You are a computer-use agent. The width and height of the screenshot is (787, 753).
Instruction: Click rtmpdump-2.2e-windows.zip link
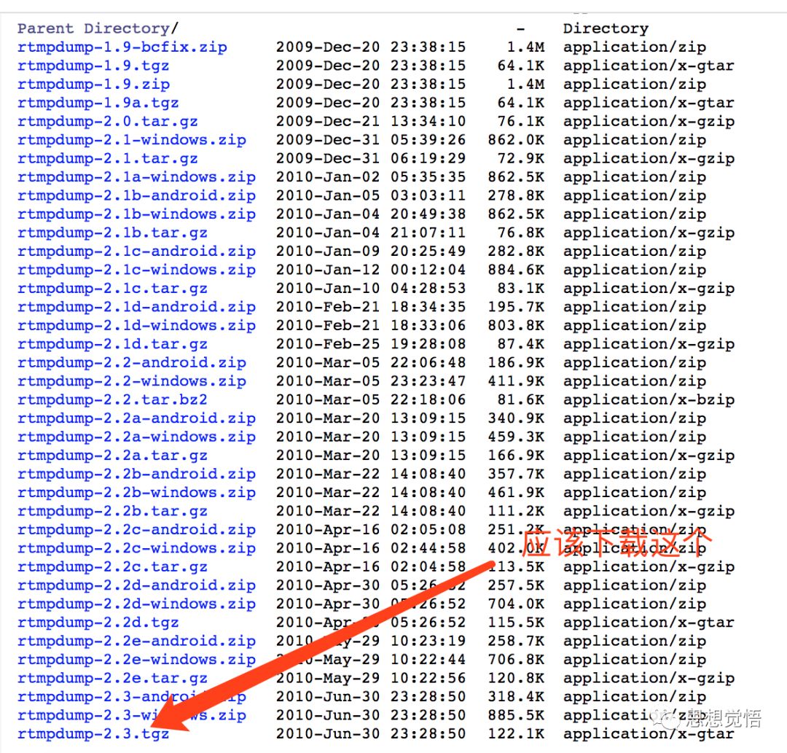pos(136,660)
